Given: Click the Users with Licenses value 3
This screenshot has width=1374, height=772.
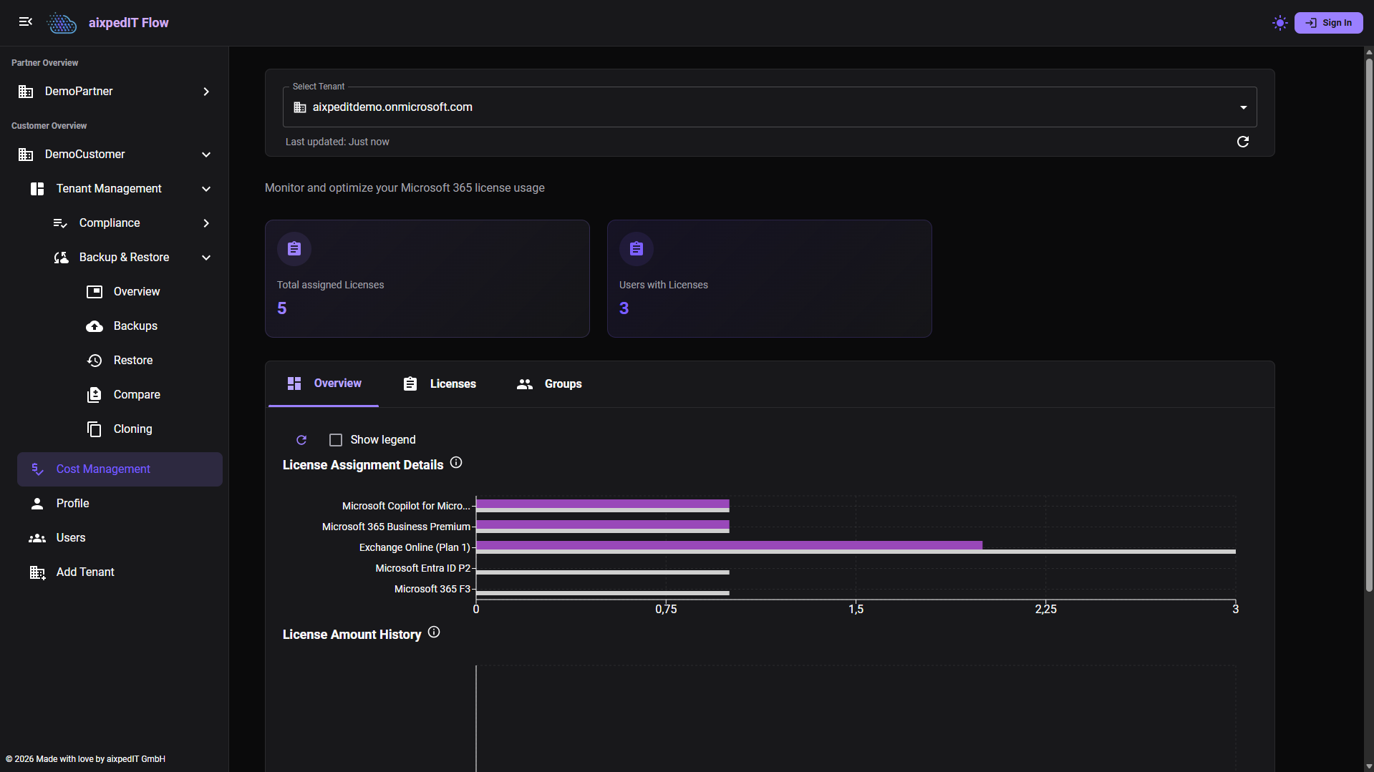Looking at the screenshot, I should click(x=624, y=308).
